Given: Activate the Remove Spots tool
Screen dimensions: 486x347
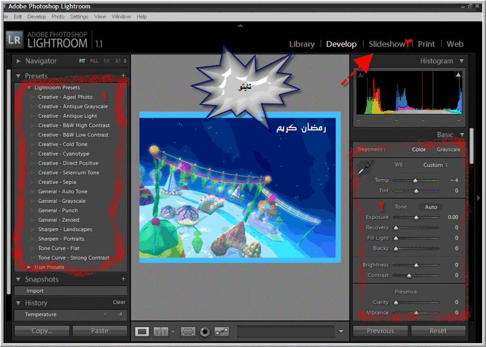Looking at the screenshot, I should [222, 331].
